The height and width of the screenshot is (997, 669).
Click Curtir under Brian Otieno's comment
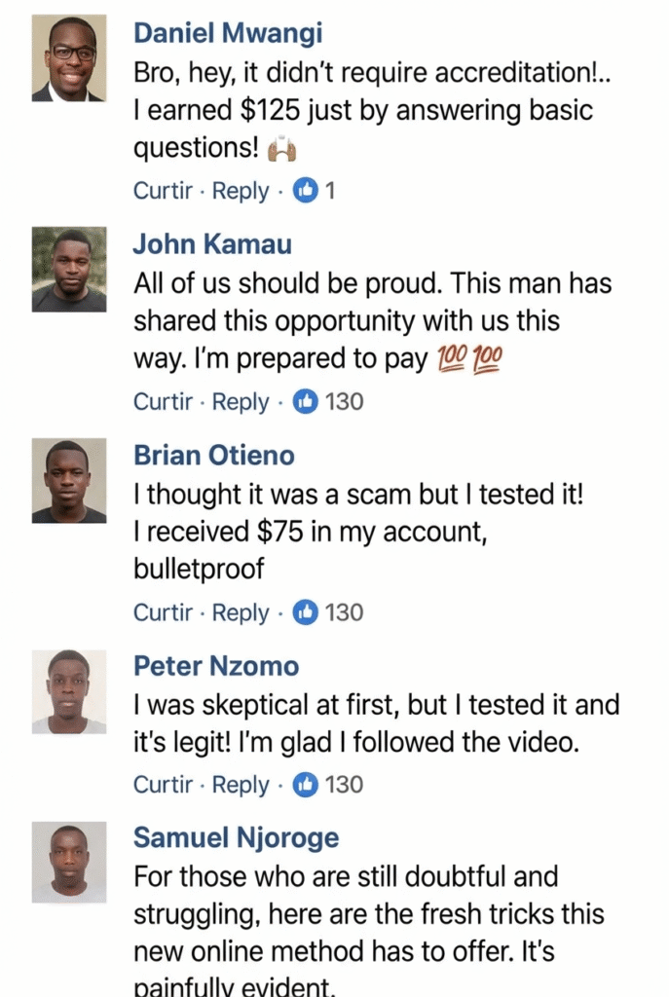click(x=163, y=612)
